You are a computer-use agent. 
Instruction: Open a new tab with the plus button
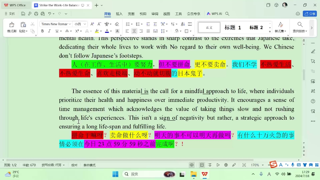[x=96, y=5]
